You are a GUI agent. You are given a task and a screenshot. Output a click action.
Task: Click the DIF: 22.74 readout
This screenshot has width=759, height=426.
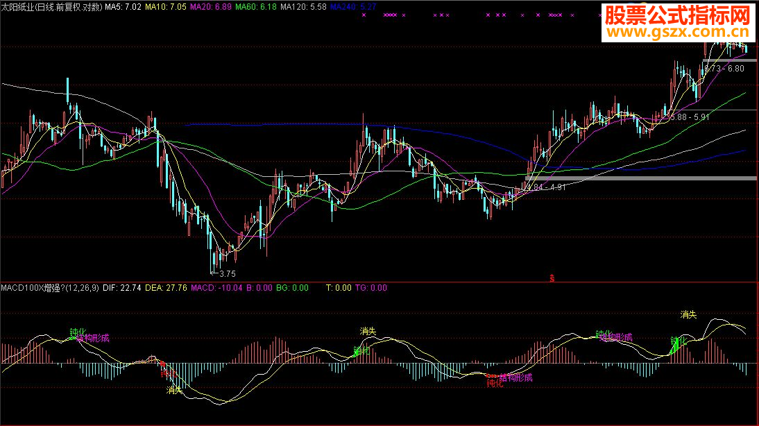122,288
